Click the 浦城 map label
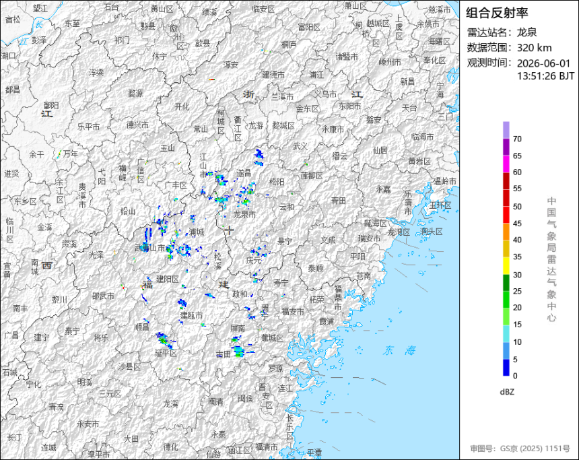This screenshot has width=579, height=460. [x=197, y=232]
